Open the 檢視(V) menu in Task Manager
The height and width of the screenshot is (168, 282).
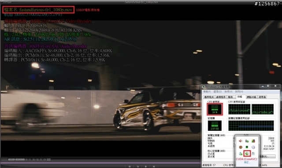tap(228, 92)
